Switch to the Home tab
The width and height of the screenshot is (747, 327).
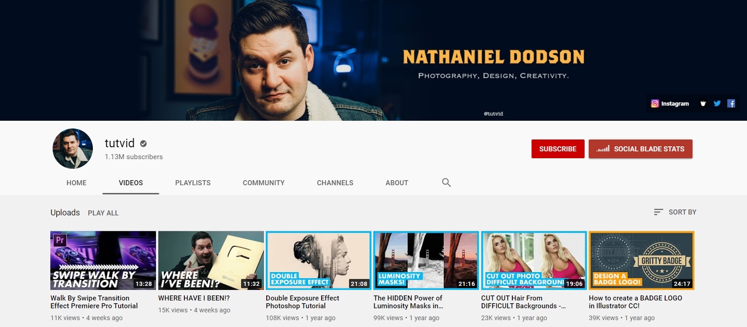(x=76, y=182)
